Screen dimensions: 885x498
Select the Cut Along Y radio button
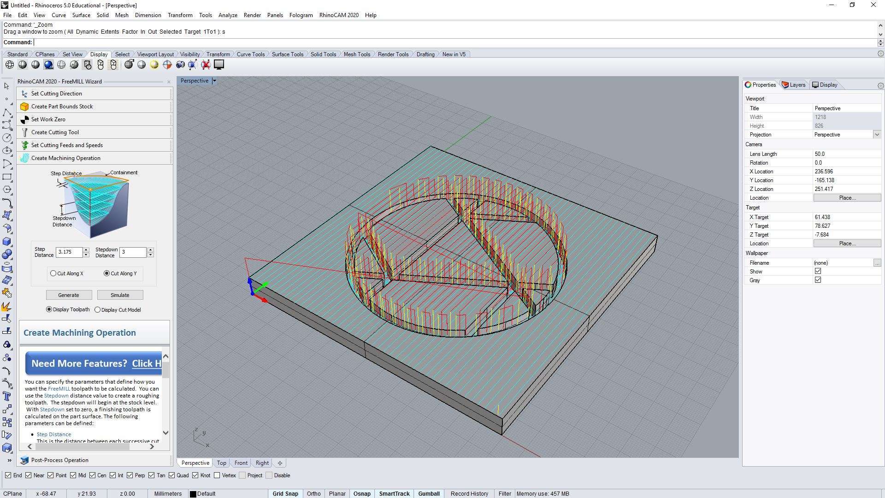click(x=107, y=273)
